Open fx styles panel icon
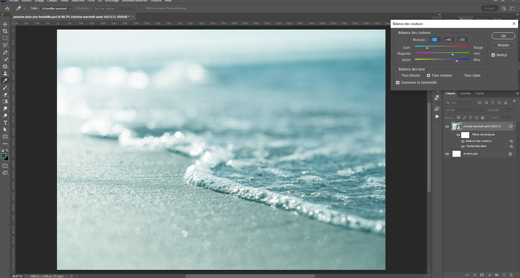 (x=437, y=109)
